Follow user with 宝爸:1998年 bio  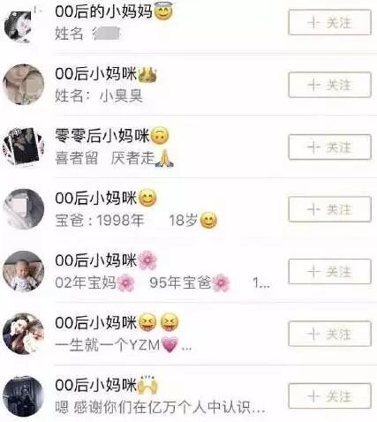point(329,209)
